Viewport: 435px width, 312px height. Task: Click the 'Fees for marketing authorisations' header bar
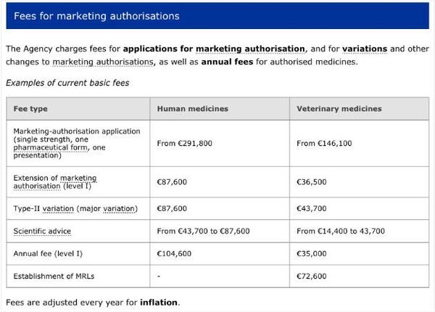217,15
